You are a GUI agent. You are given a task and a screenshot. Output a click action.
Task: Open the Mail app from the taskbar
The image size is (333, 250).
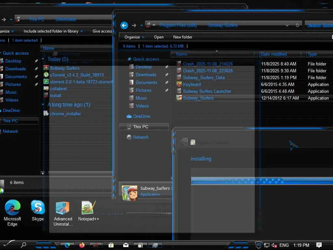(126, 245)
